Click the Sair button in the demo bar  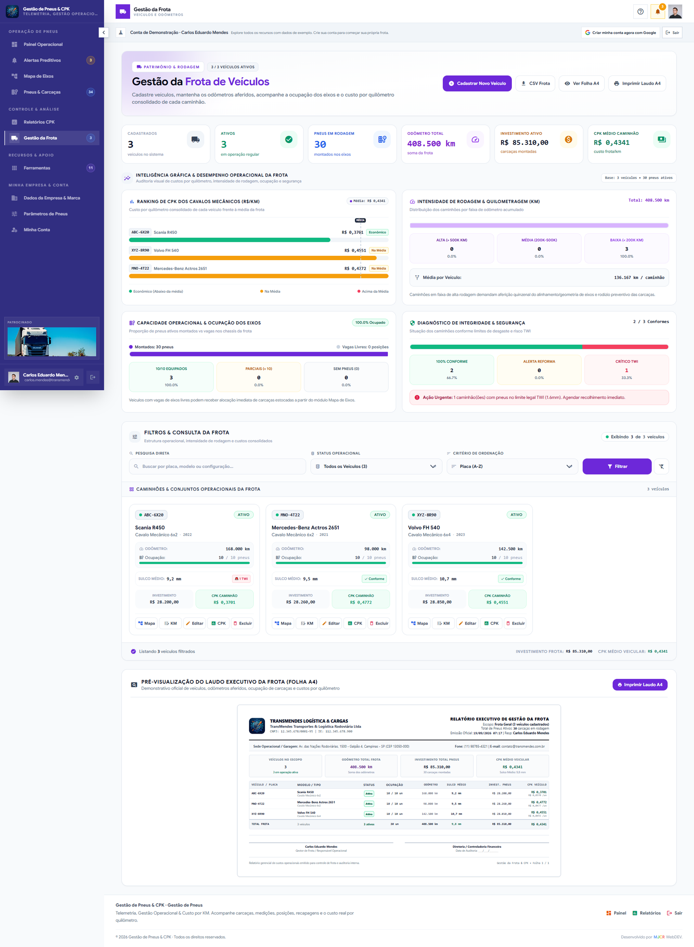coord(672,33)
